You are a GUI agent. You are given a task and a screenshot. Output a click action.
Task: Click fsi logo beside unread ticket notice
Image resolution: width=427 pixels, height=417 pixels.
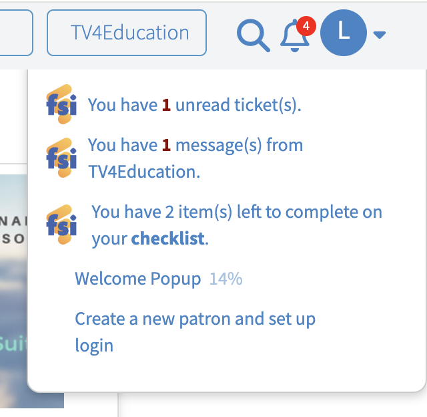61,104
